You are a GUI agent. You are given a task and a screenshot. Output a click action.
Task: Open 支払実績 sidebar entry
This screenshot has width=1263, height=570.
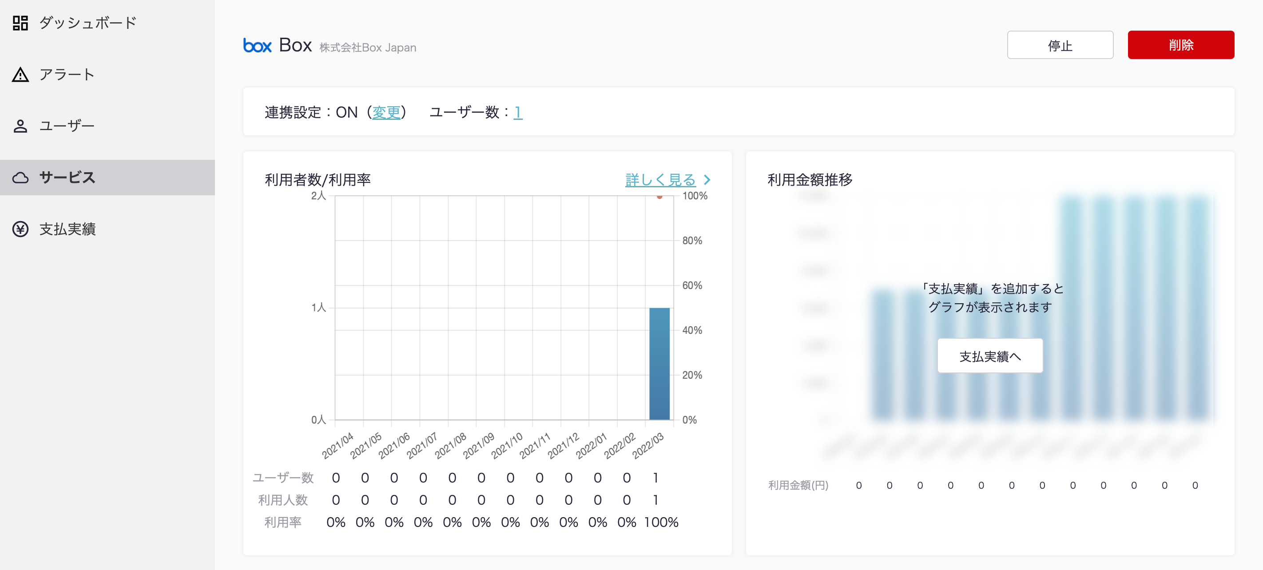coord(67,229)
